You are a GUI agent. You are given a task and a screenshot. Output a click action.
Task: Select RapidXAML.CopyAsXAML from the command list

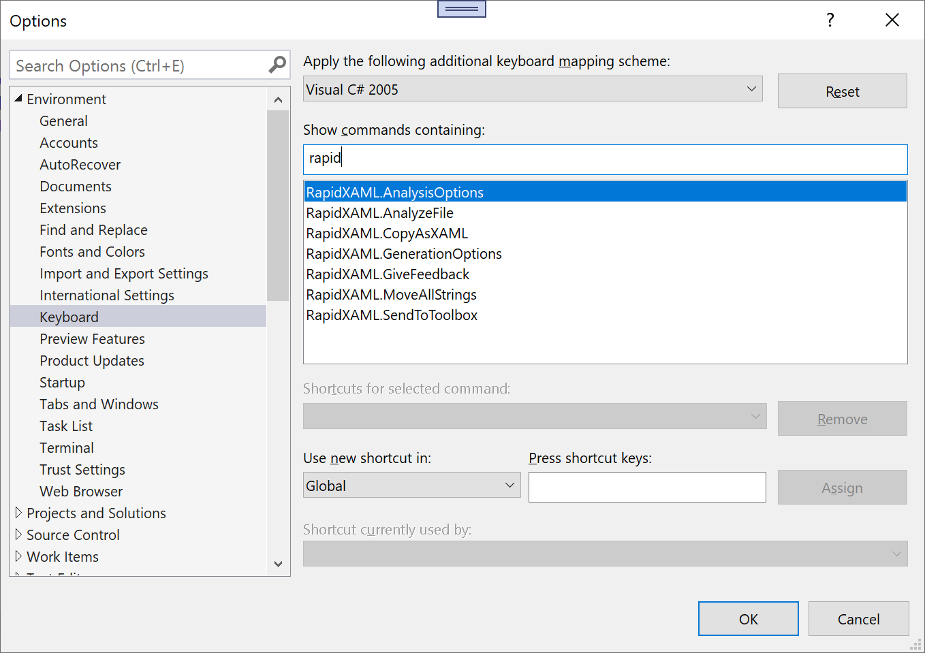pyautogui.click(x=385, y=233)
